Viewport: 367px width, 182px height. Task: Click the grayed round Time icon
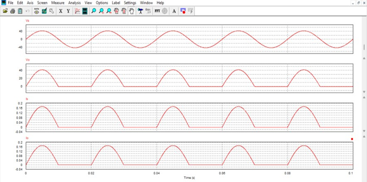coord(165,10)
